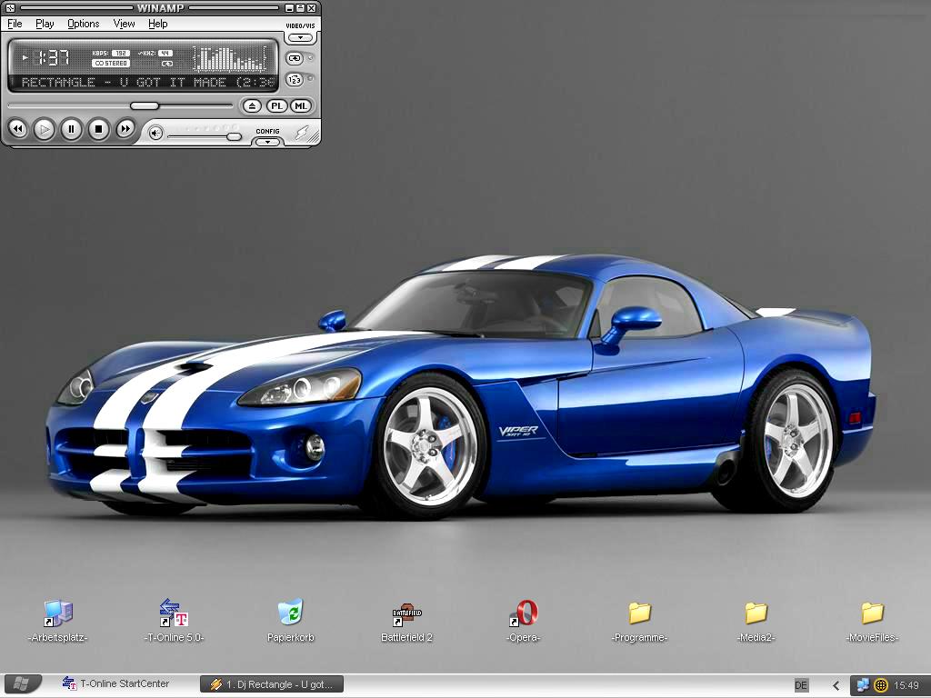Click the Winamp lightning bolt logo
Image resolution: width=931 pixels, height=698 pixels.
coord(302,133)
